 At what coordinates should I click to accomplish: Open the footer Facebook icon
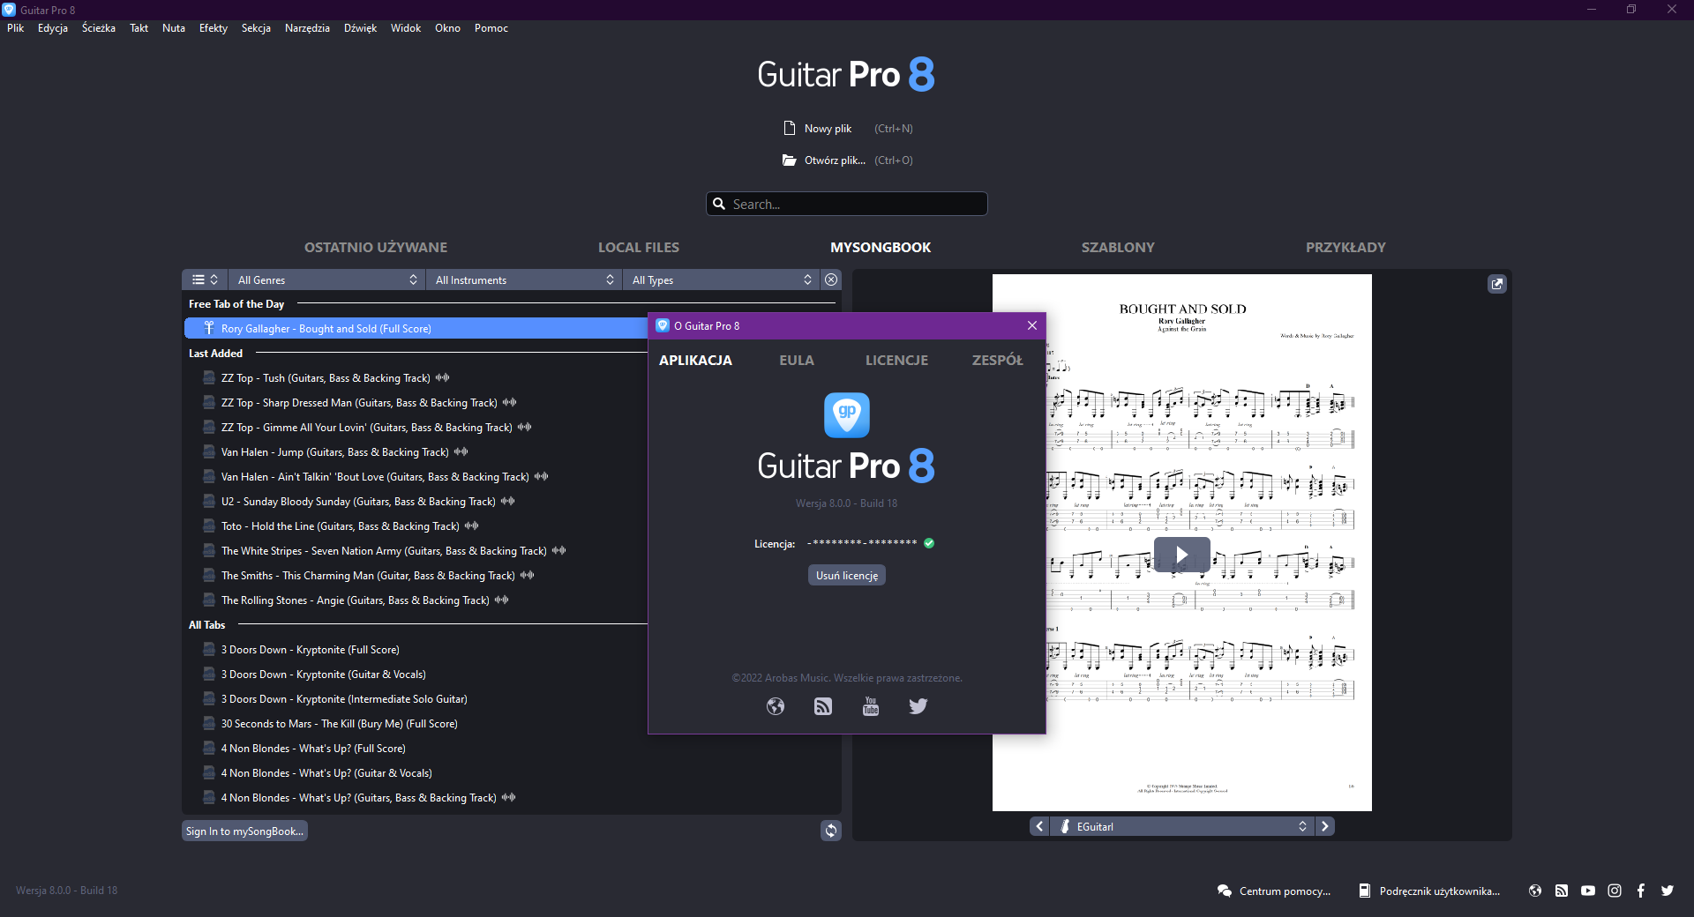point(1641,891)
